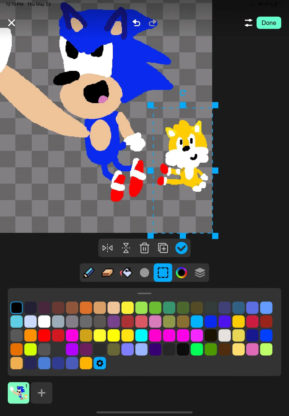Pick the pure red swatch in third row

click(44, 335)
